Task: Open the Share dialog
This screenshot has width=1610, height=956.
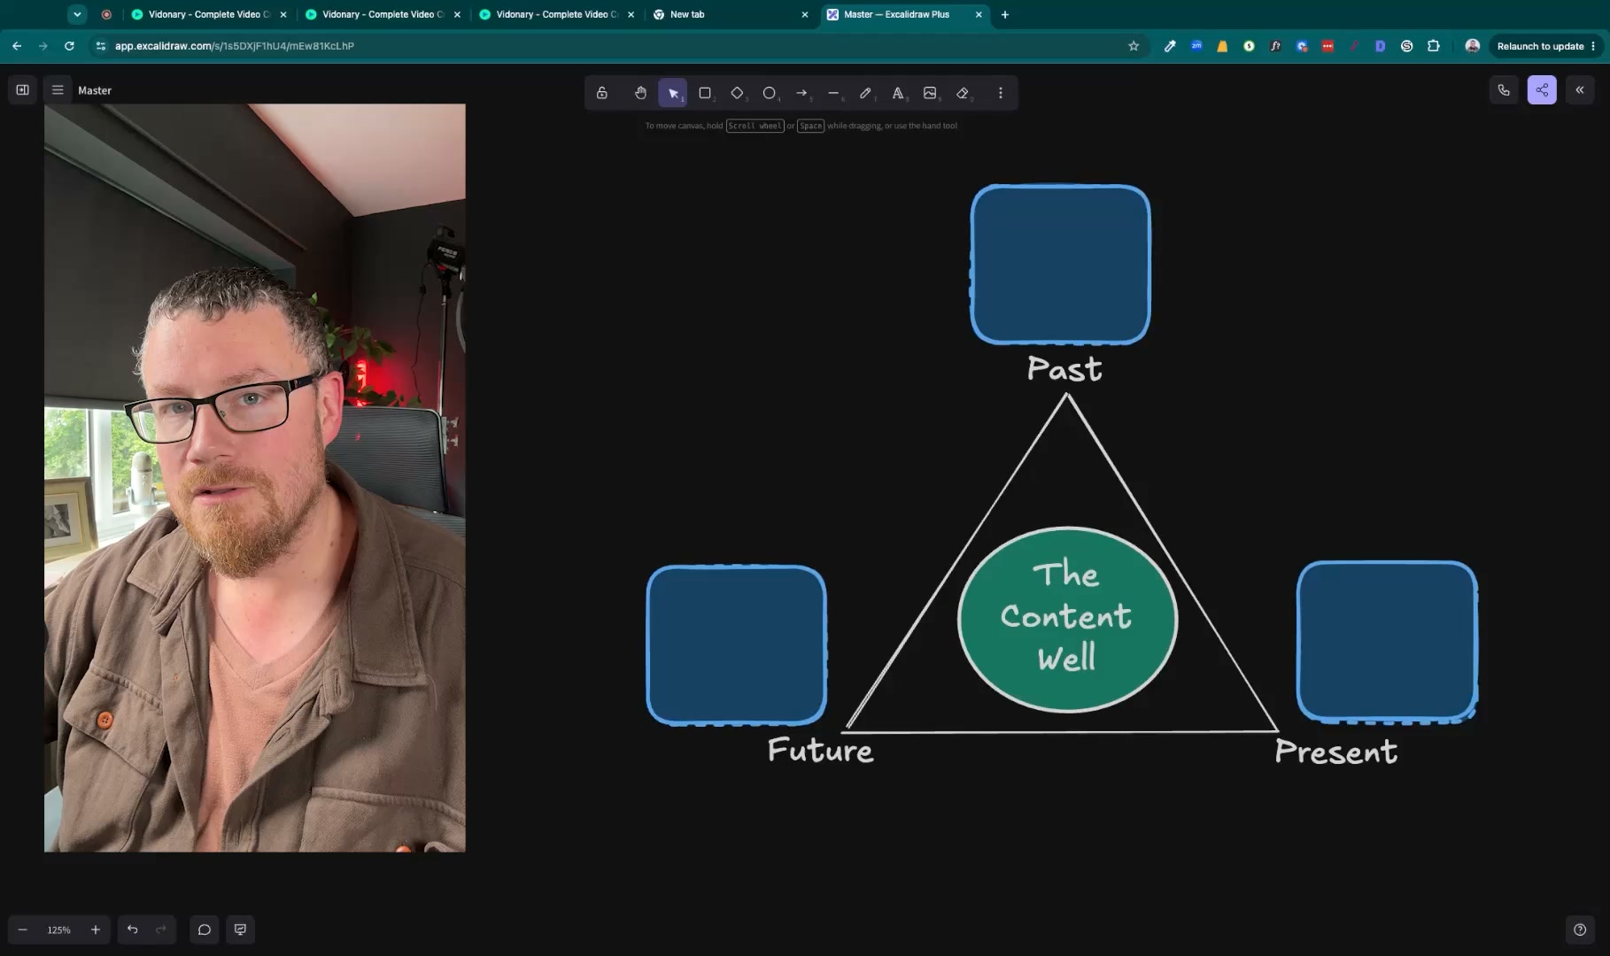Action: tap(1542, 90)
